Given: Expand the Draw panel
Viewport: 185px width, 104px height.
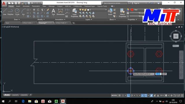Looking at the screenshot, I should coord(17,19).
